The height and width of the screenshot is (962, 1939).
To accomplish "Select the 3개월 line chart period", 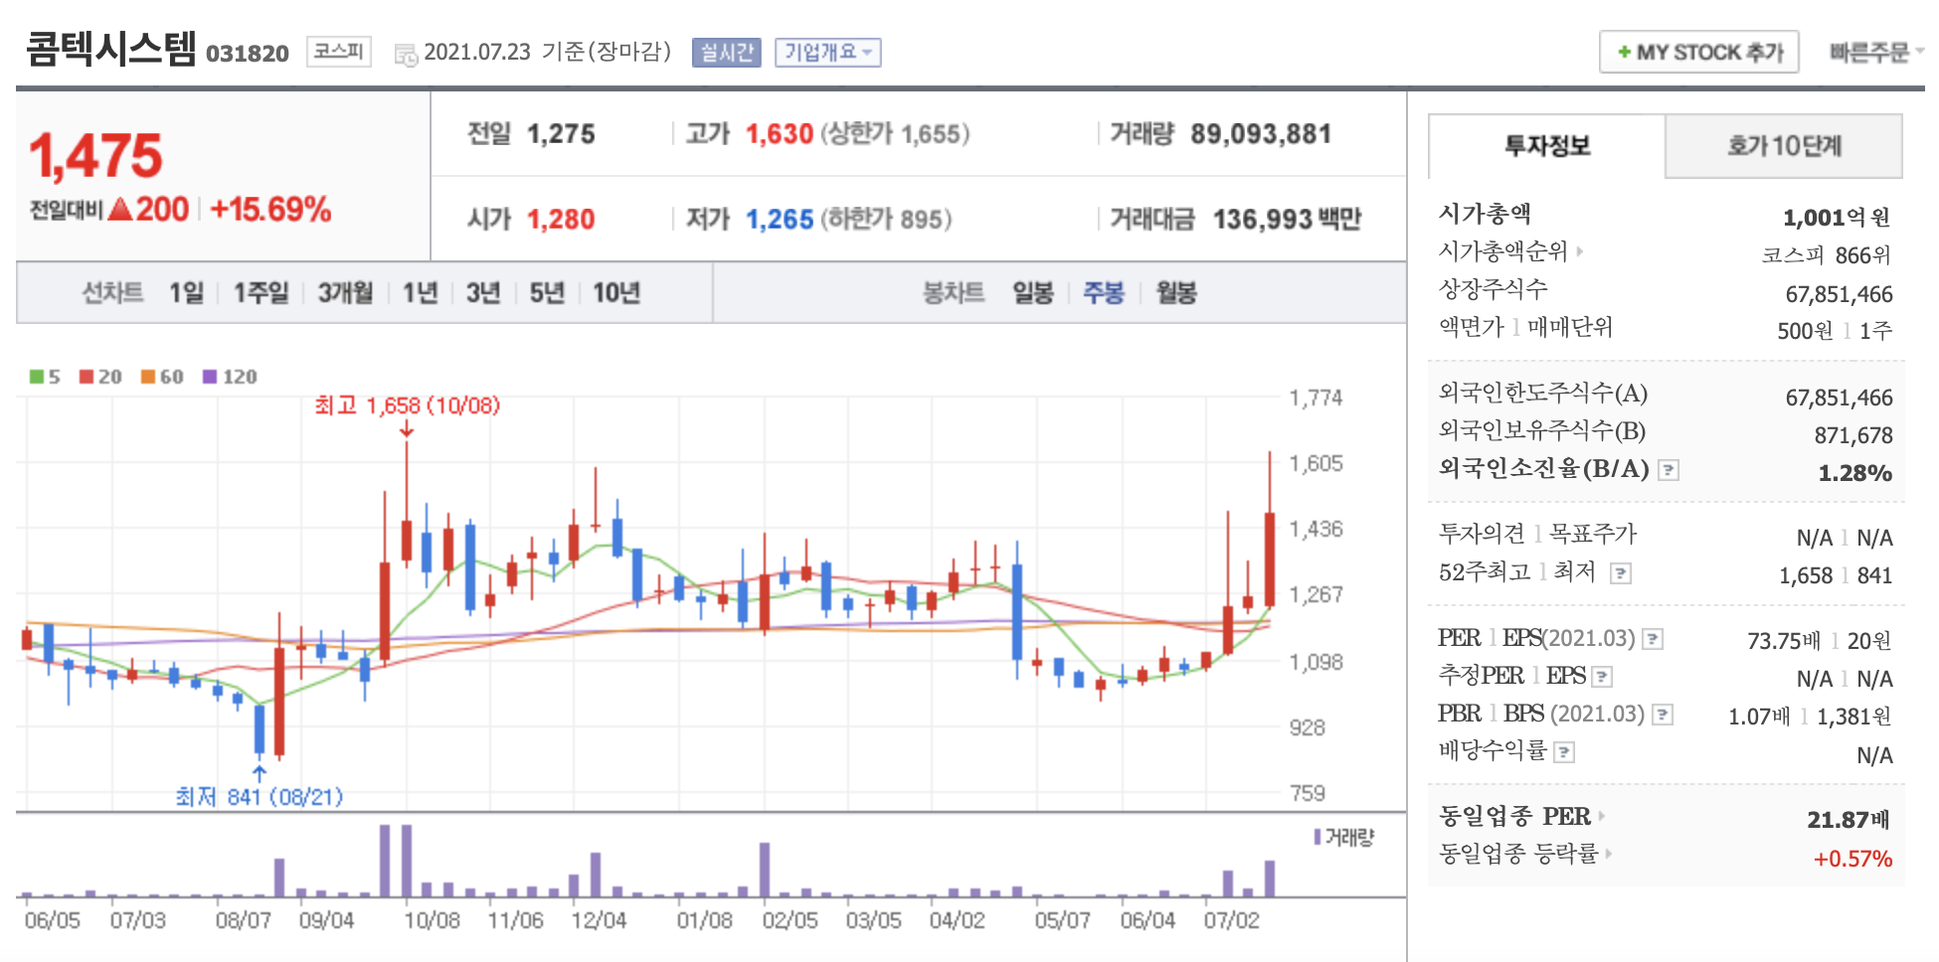I will pos(345,292).
